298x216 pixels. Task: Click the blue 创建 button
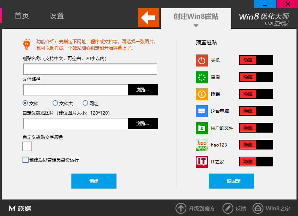coord(94,181)
